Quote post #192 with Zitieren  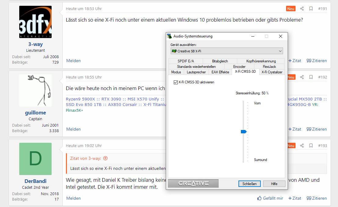[x=317, y=129]
